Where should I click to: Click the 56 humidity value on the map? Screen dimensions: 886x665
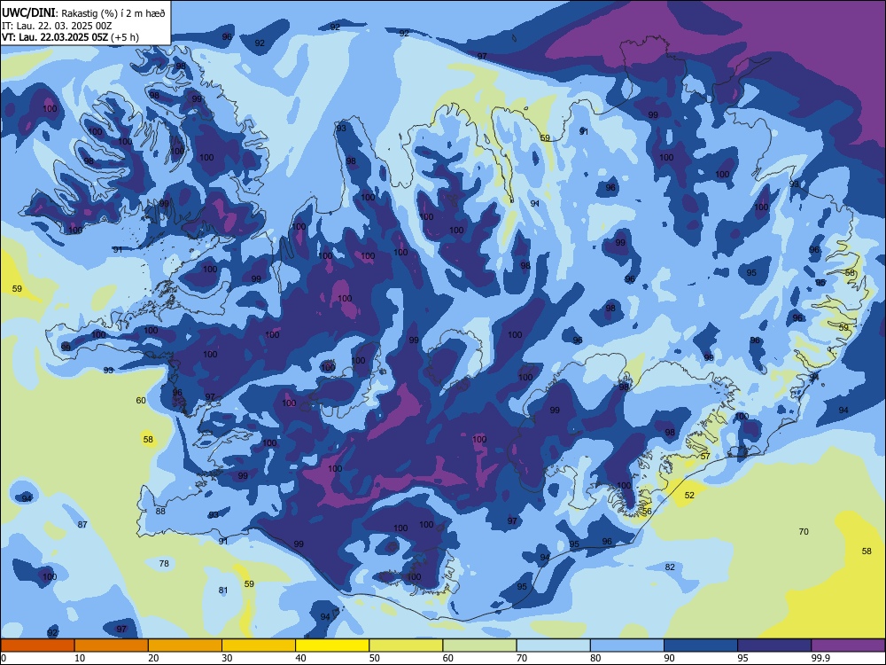pyautogui.click(x=647, y=512)
